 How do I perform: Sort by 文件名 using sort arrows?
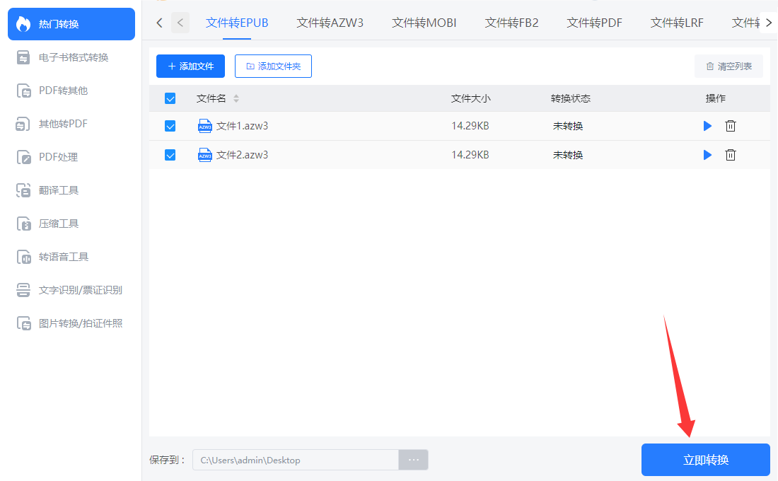236,99
